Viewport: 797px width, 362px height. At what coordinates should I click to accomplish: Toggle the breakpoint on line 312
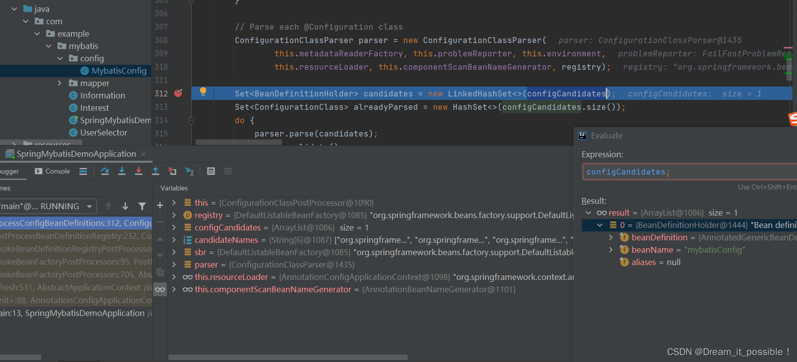pos(178,93)
